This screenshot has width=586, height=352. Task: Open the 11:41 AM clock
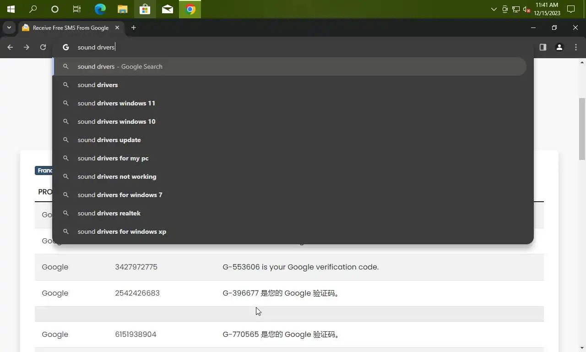click(x=547, y=9)
